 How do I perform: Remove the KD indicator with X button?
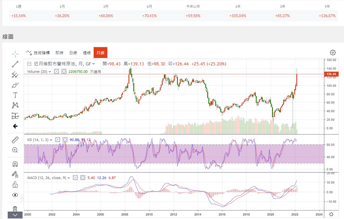[65, 140]
